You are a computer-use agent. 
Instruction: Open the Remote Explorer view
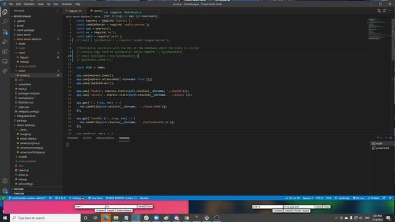[x=5, y=62]
